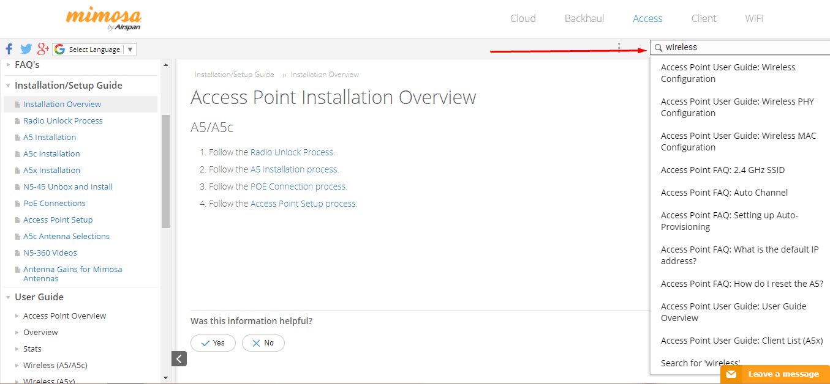Image resolution: width=830 pixels, height=384 pixels.
Task: Click the Twitter share icon
Action: click(26, 50)
